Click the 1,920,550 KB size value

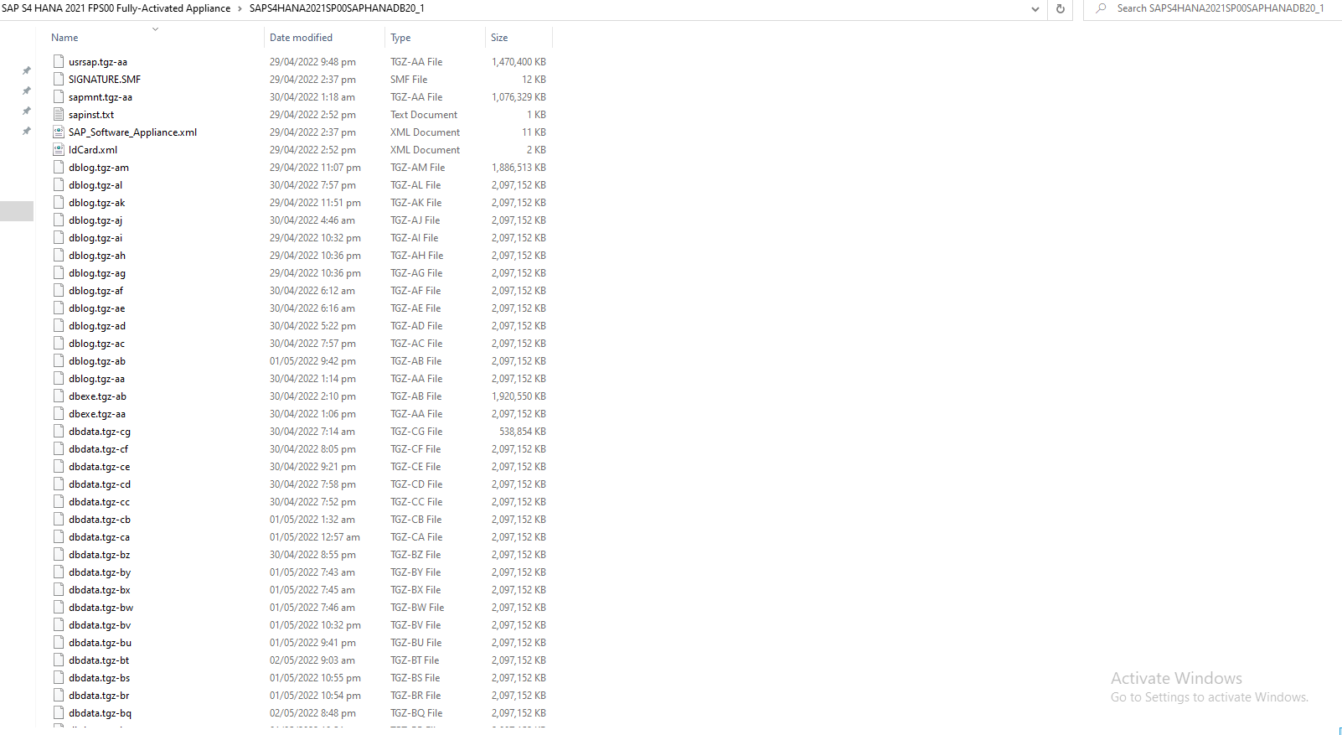click(519, 396)
